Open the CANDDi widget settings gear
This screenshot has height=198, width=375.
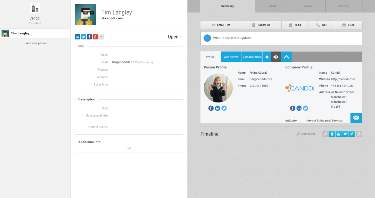pos(267,57)
